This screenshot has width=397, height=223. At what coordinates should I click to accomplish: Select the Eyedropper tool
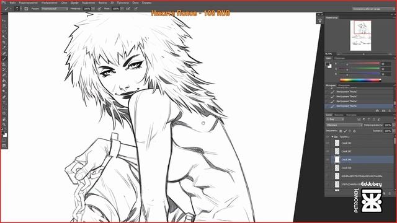(x=4, y=48)
